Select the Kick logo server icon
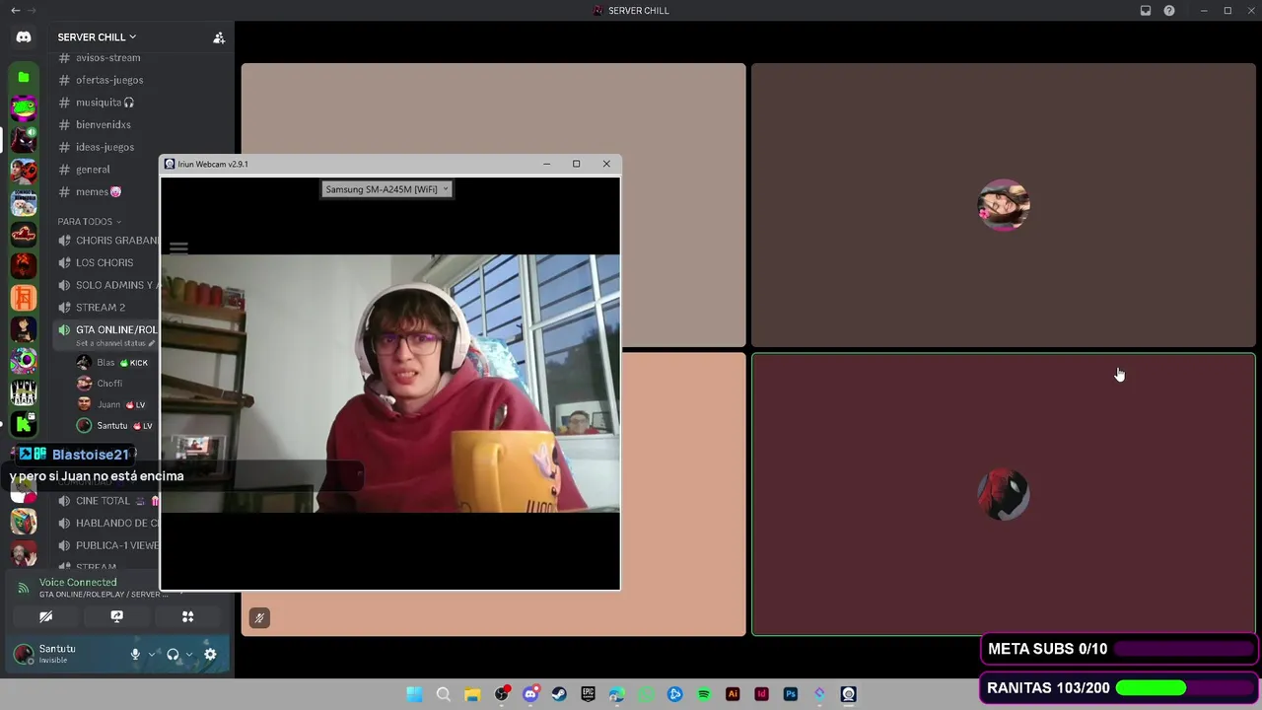The height and width of the screenshot is (710, 1262). pyautogui.click(x=24, y=425)
